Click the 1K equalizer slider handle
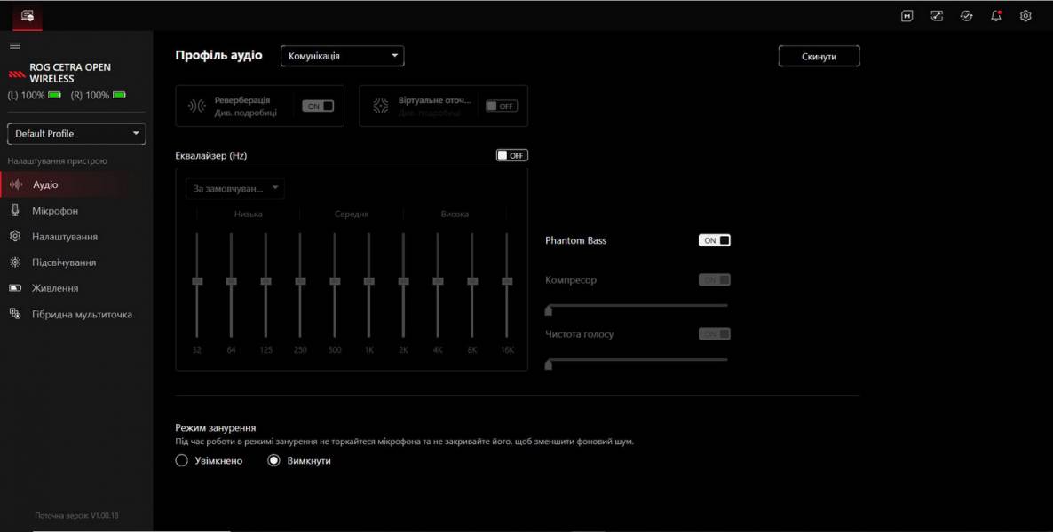1053x532 pixels. [x=368, y=281]
